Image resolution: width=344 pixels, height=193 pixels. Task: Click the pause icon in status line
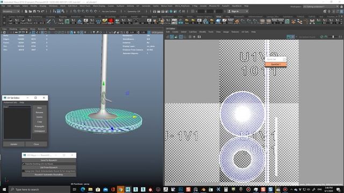pyautogui.click(x=184, y=11)
